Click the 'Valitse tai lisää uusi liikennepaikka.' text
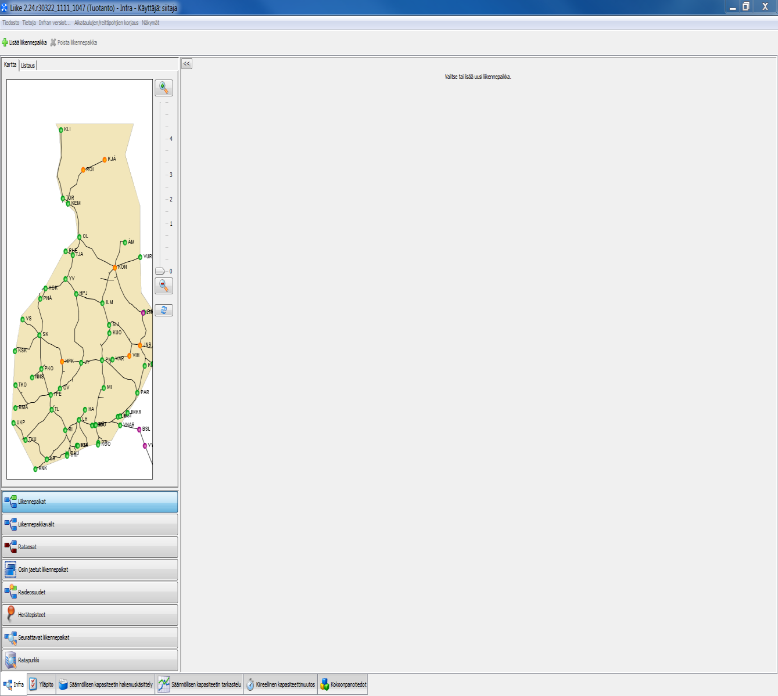The width and height of the screenshot is (778, 696). tap(478, 77)
